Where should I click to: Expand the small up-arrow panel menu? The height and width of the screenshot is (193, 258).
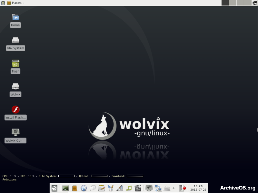[x=174, y=188]
